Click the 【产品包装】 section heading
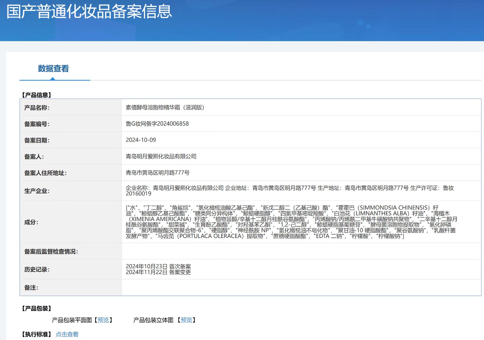484x340 pixels. coord(36,308)
